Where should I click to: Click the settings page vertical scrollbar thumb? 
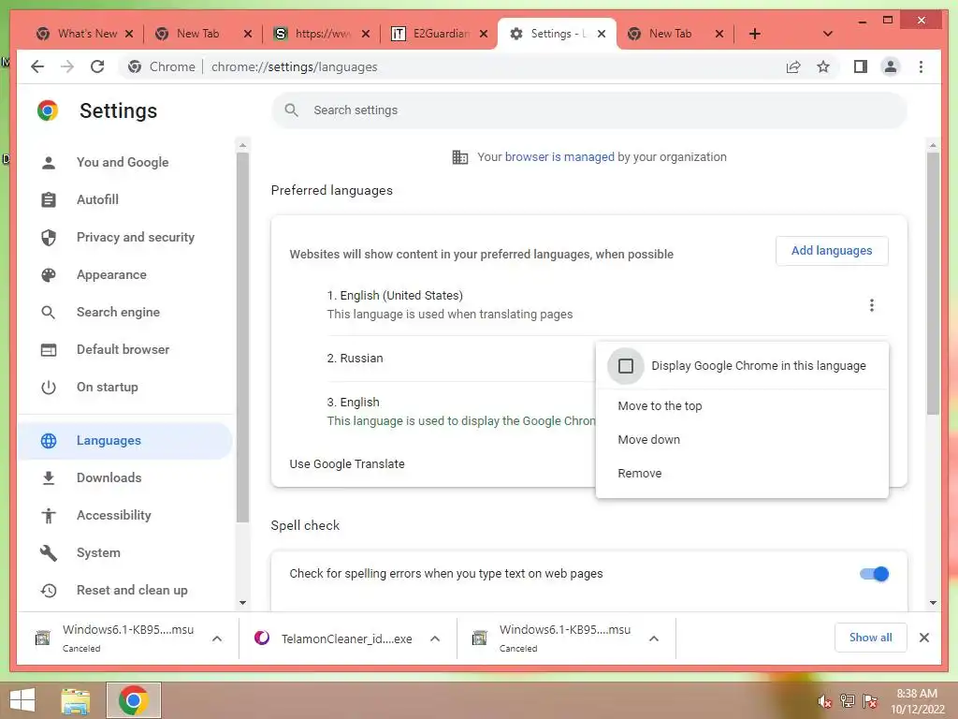pyautogui.click(x=933, y=283)
